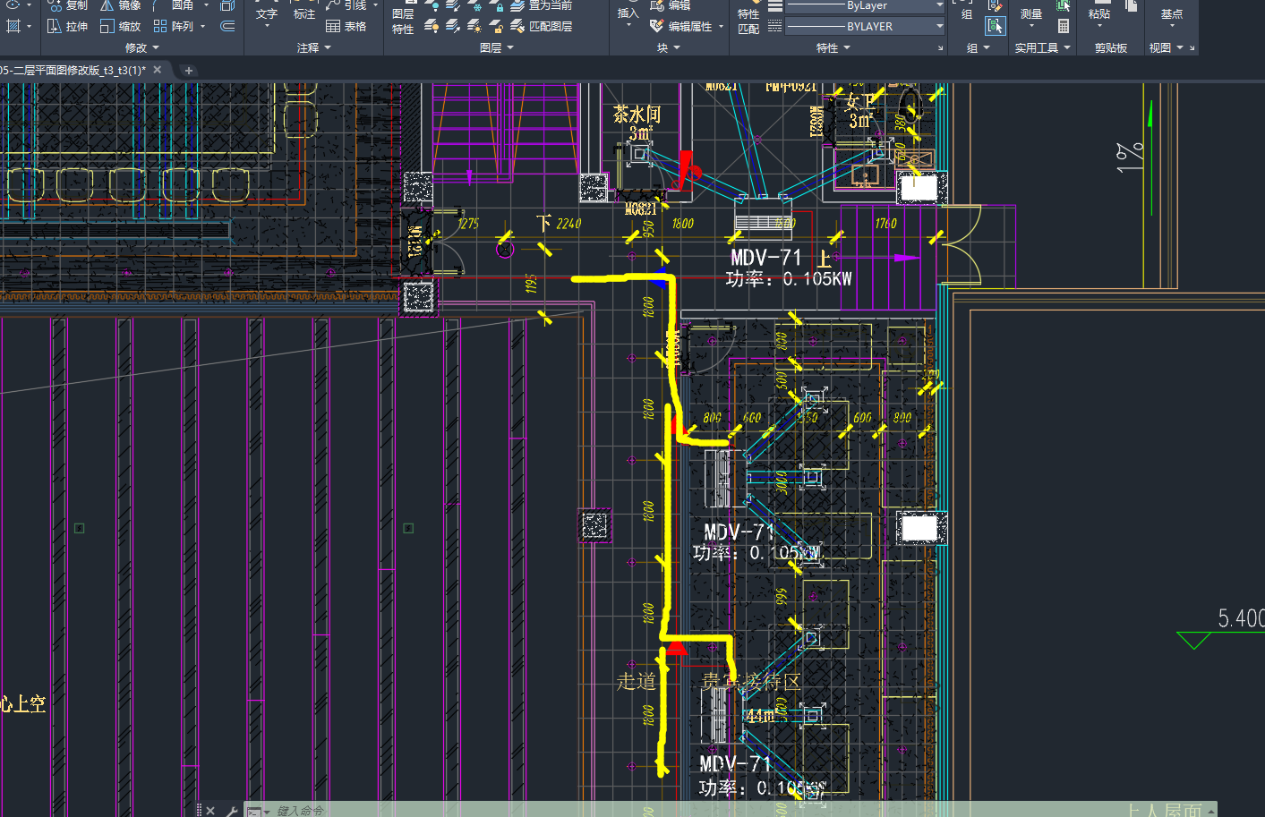
Task: Click the Dimension (标注) tool
Action: (304, 13)
